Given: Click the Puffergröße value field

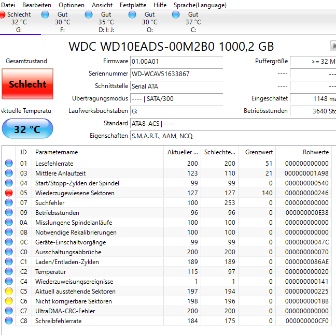Looking at the screenshot, I should tap(313, 62).
